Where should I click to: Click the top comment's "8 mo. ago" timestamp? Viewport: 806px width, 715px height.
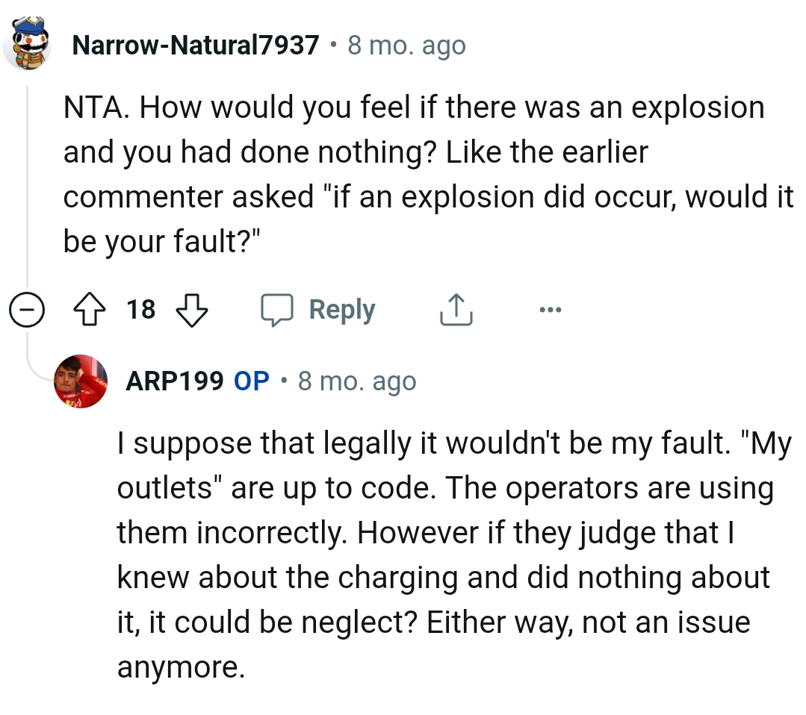coord(407,46)
